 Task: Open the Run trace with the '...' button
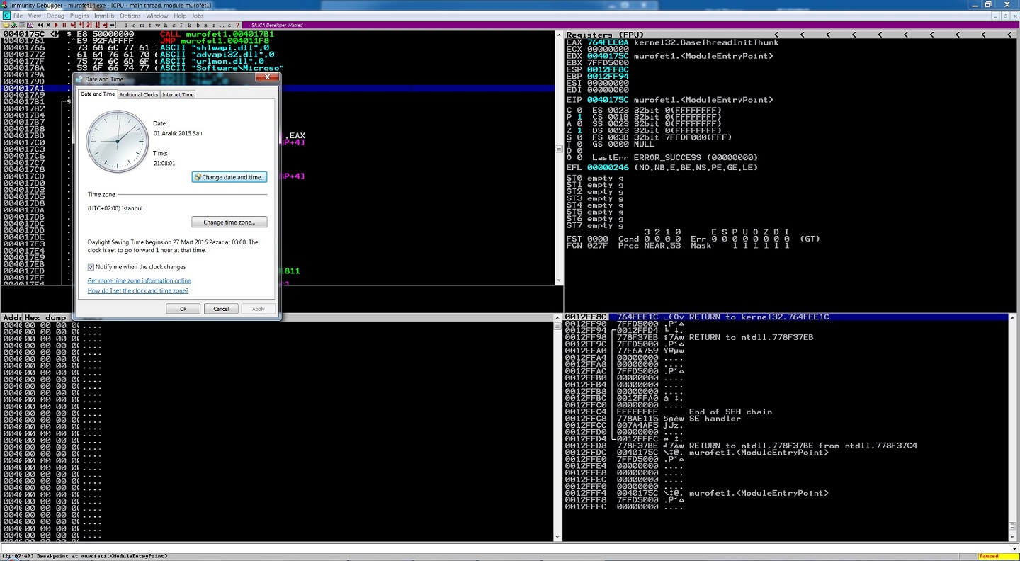pyautogui.click(x=222, y=25)
